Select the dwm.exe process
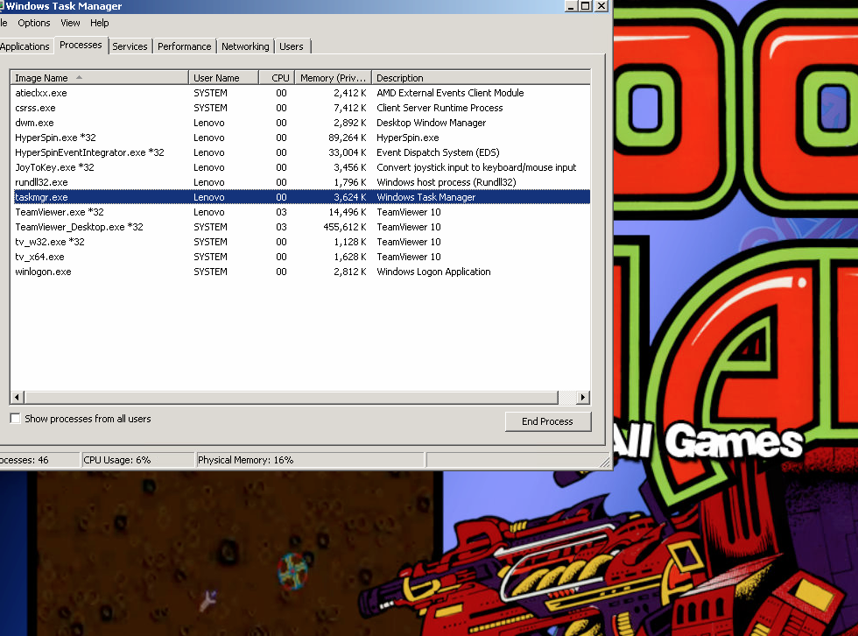Screen dimensions: 858x636 [x=301, y=123]
